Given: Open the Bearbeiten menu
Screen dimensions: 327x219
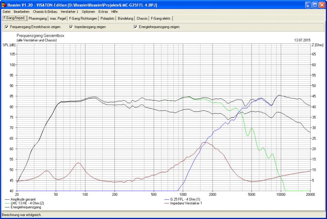Looking at the screenshot, I should pos(22,12).
